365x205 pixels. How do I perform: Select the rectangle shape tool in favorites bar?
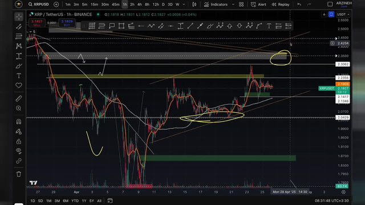pyautogui.click(x=121, y=26)
